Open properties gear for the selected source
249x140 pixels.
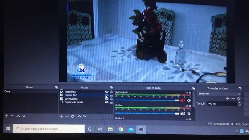73,116
